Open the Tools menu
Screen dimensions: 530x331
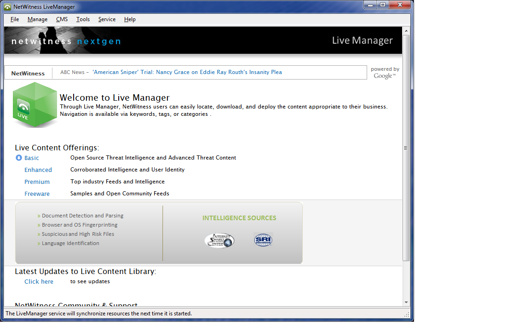click(83, 19)
